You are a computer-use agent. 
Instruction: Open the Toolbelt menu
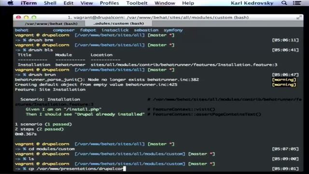pyautogui.click(x=137, y=3)
